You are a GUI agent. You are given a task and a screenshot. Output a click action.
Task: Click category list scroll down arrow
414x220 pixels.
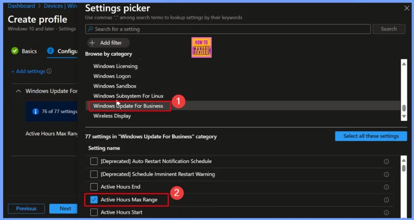(404, 116)
